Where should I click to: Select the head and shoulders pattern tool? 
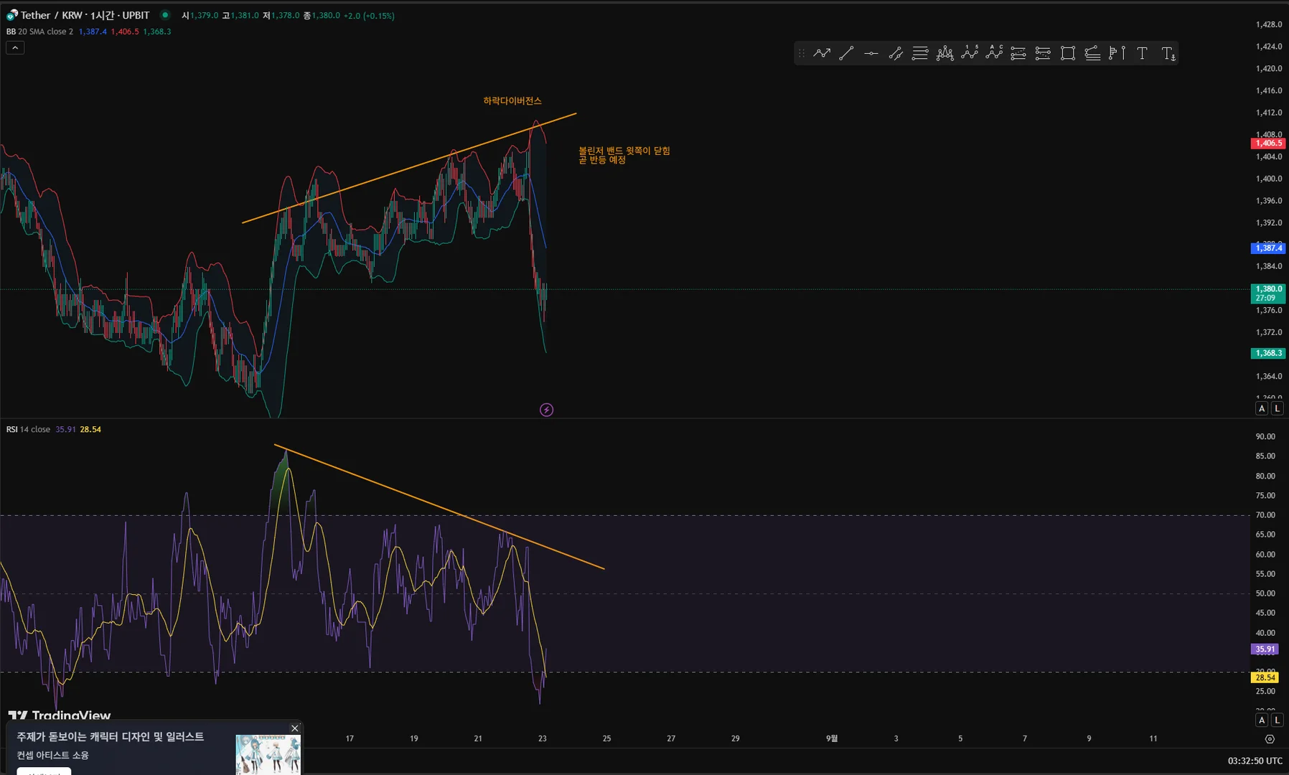point(945,53)
